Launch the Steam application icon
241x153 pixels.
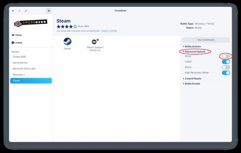[x=67, y=42]
